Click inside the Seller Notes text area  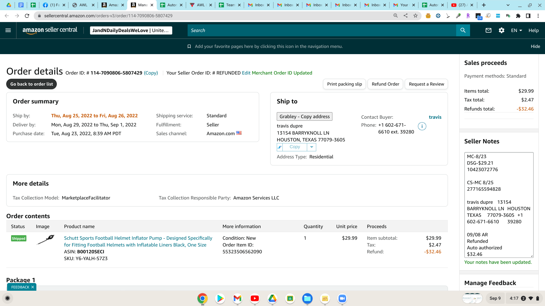pos(499,205)
